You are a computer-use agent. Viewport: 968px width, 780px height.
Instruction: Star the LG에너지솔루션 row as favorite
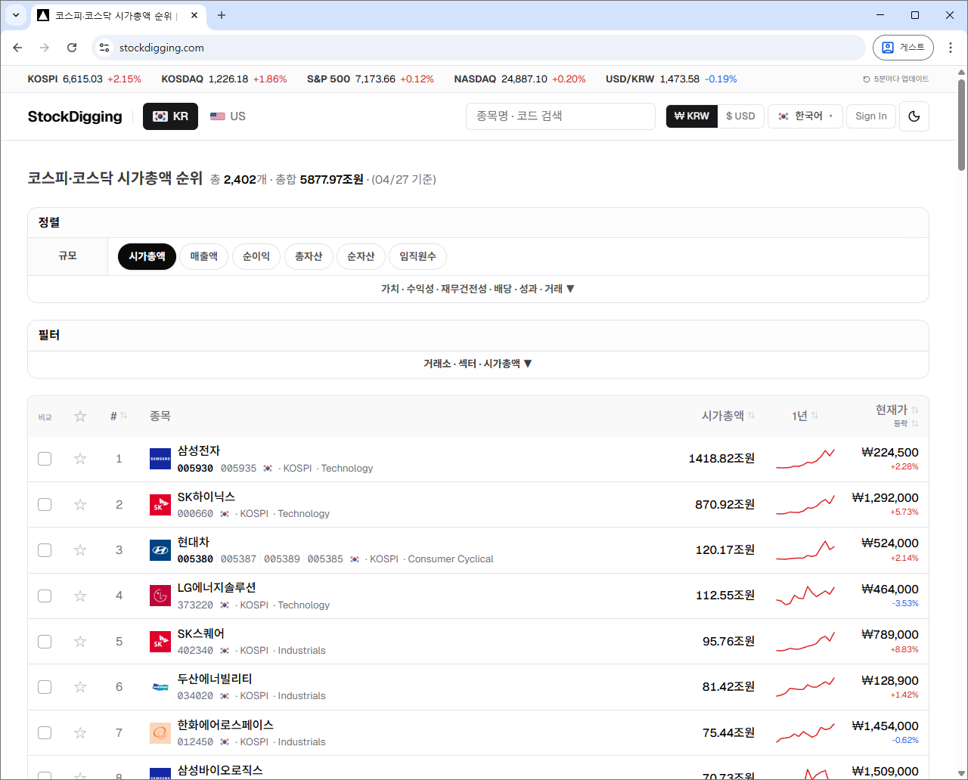tap(80, 596)
